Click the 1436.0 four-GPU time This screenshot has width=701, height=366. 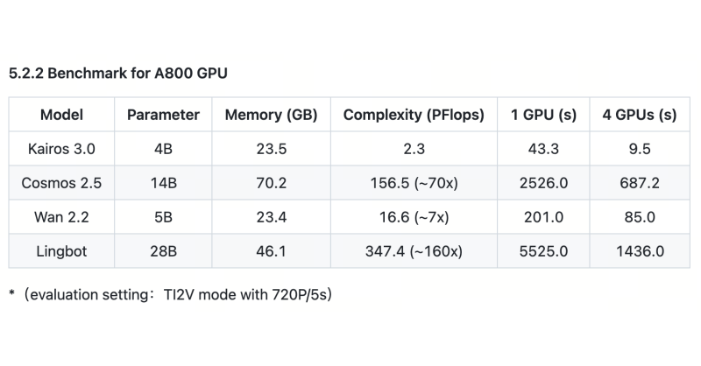[640, 251]
